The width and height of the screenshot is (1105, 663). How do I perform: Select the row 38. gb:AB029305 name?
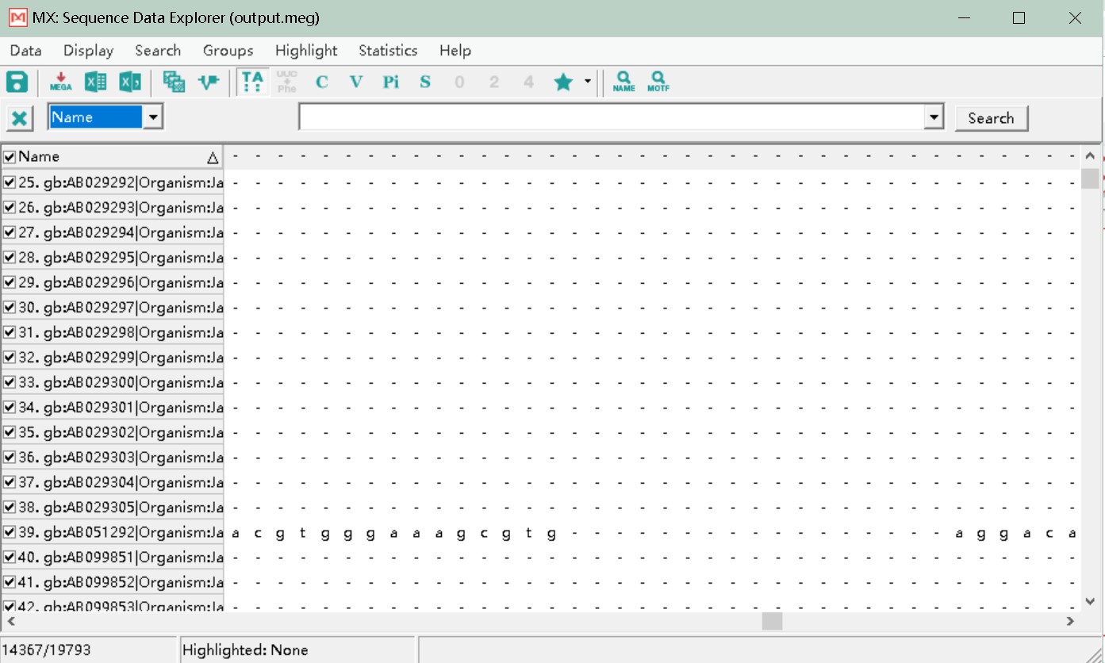click(x=121, y=508)
